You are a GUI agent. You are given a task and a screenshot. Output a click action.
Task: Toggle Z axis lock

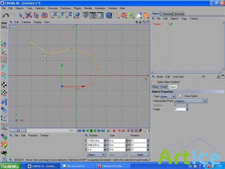pyautogui.click(x=69, y=15)
